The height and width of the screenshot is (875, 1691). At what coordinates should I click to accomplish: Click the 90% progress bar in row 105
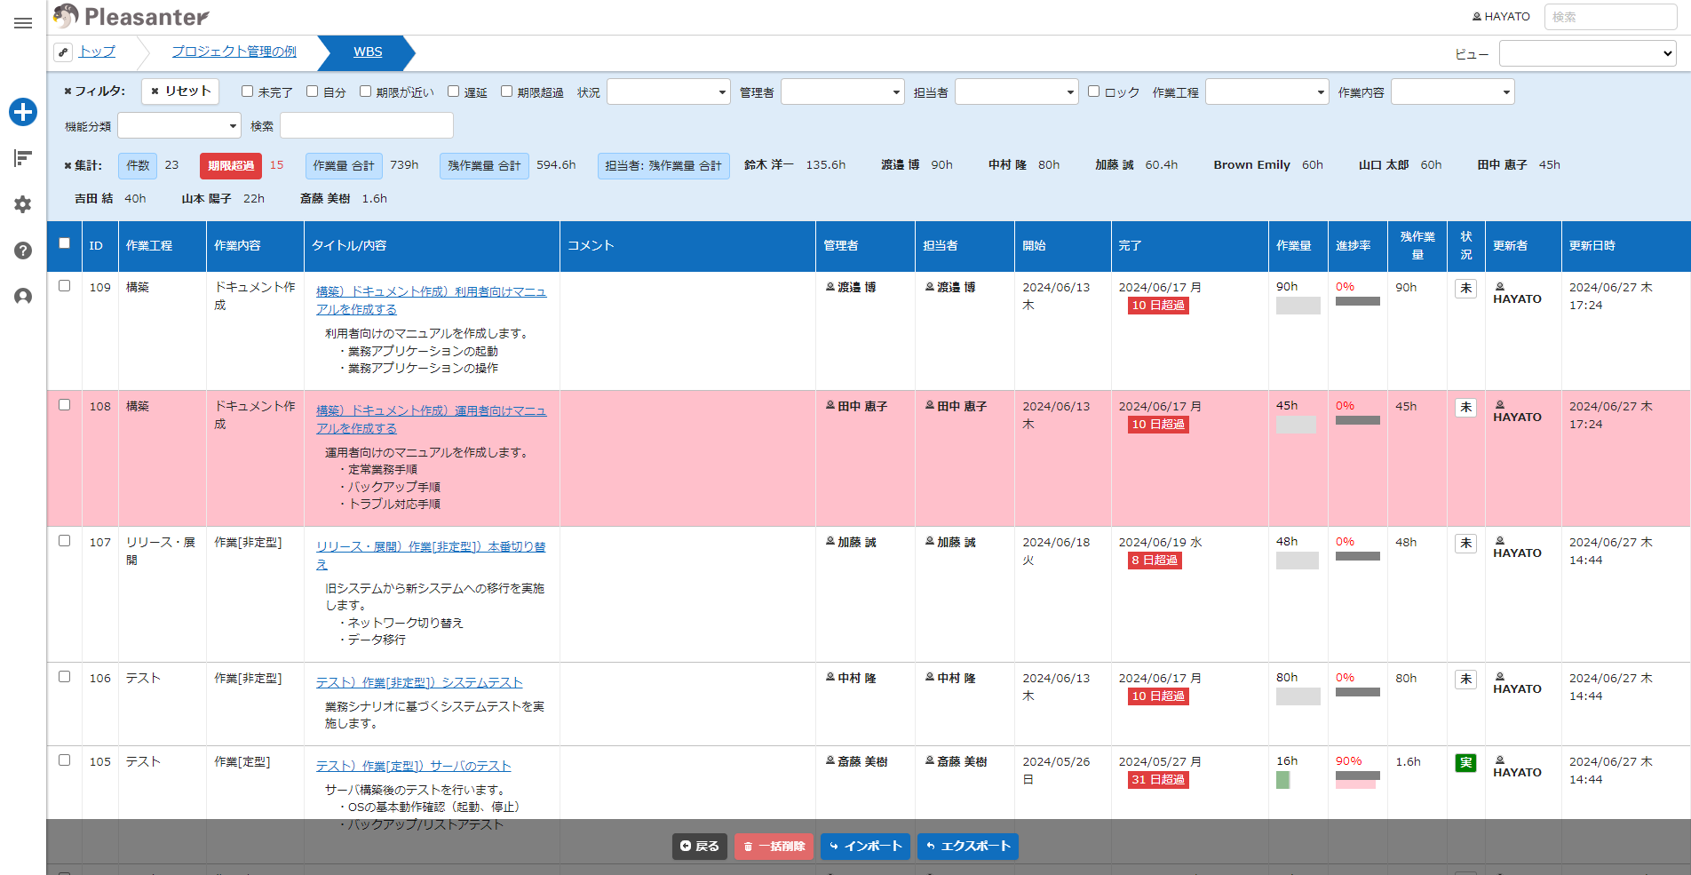(x=1358, y=779)
